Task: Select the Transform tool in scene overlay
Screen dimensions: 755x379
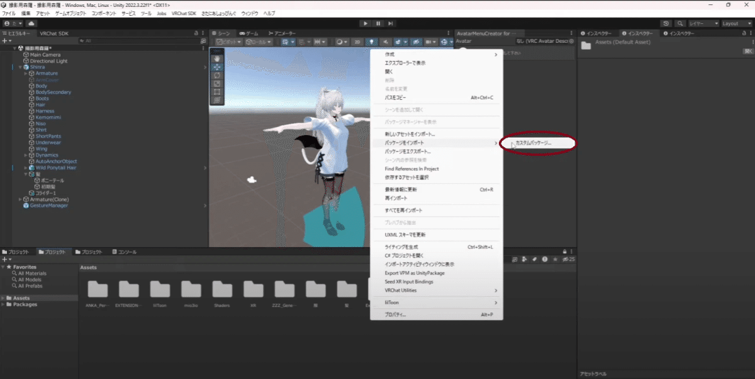Action: 217,99
